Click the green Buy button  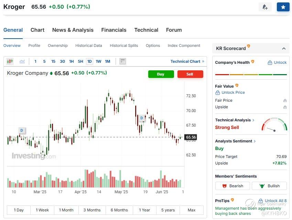click(x=161, y=74)
